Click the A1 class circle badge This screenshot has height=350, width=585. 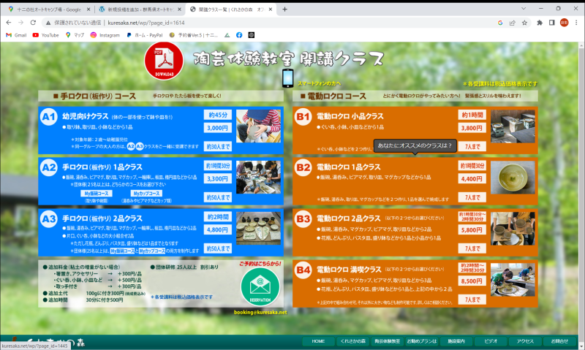(x=49, y=117)
